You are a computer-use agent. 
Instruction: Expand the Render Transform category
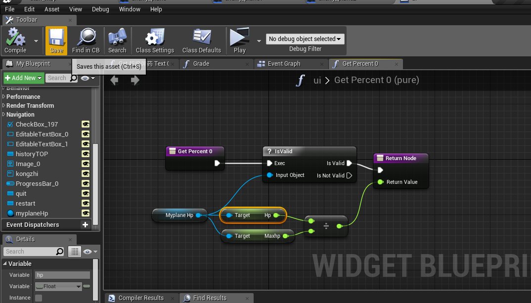[4, 105]
